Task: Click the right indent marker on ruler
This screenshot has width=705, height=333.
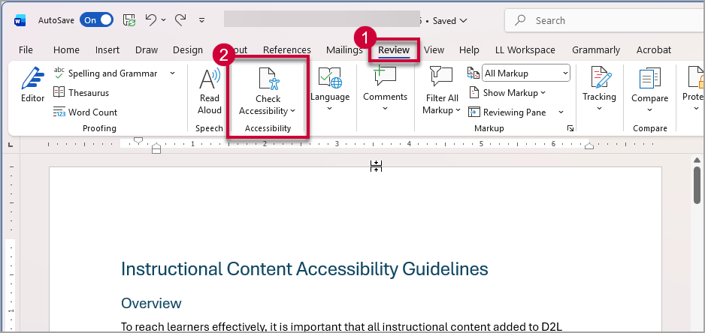Action: 589,145
